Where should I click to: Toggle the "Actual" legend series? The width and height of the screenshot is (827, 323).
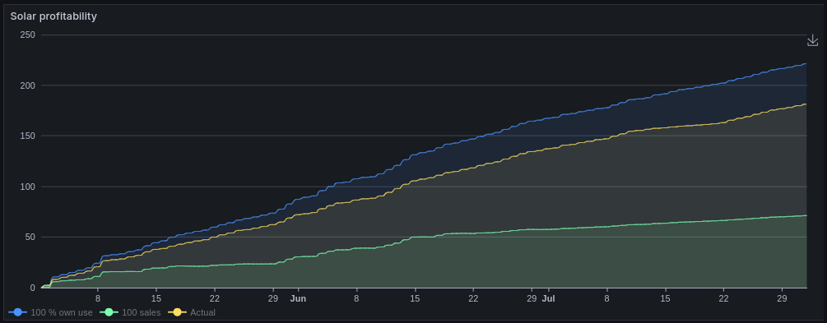[x=192, y=312]
